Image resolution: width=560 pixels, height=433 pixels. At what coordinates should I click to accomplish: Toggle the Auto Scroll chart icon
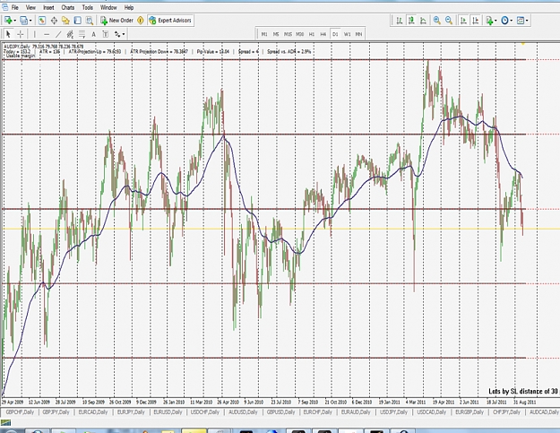(463, 21)
